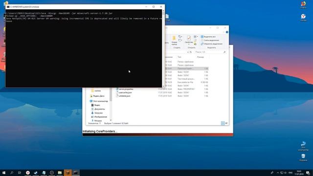Image resolution: width=313 pixels, height=176 pixels.
Task: Open the New Item dropdown beside New Folder
Action: 180,37
